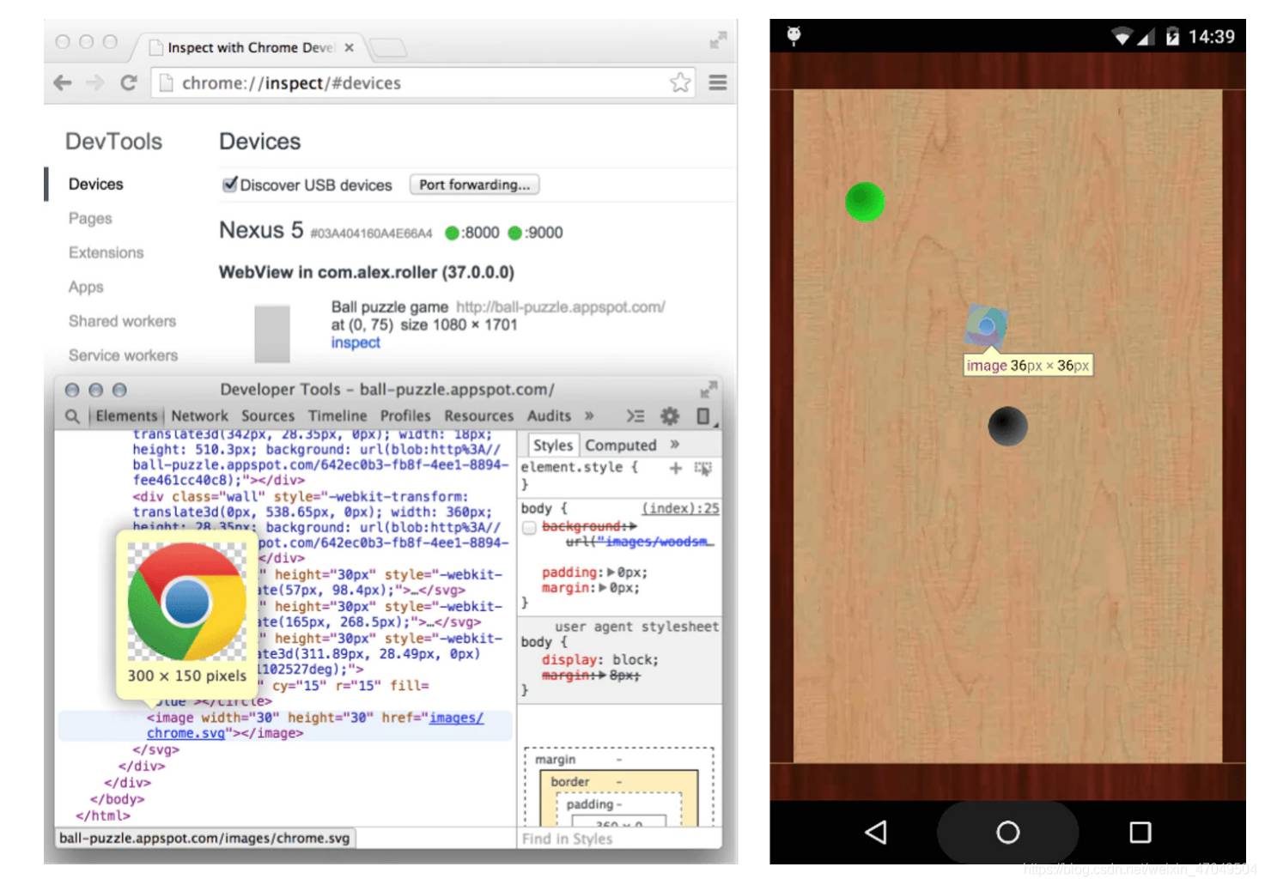
Task: Select the closing </svg> tag row
Action: click(x=155, y=749)
